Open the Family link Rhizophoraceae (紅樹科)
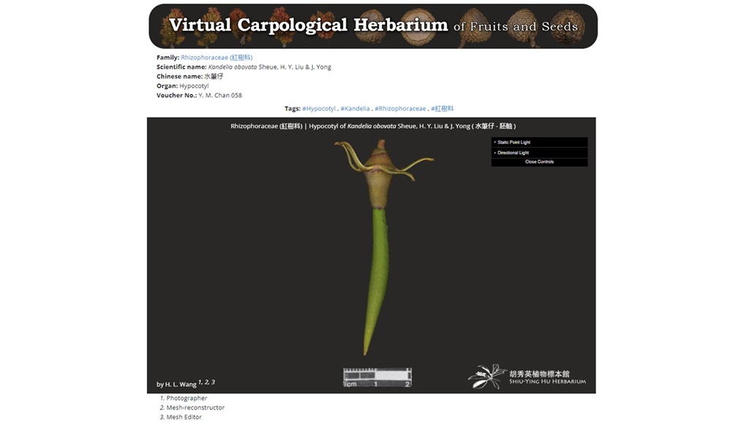Image resolution: width=749 pixels, height=422 pixels. click(x=217, y=57)
